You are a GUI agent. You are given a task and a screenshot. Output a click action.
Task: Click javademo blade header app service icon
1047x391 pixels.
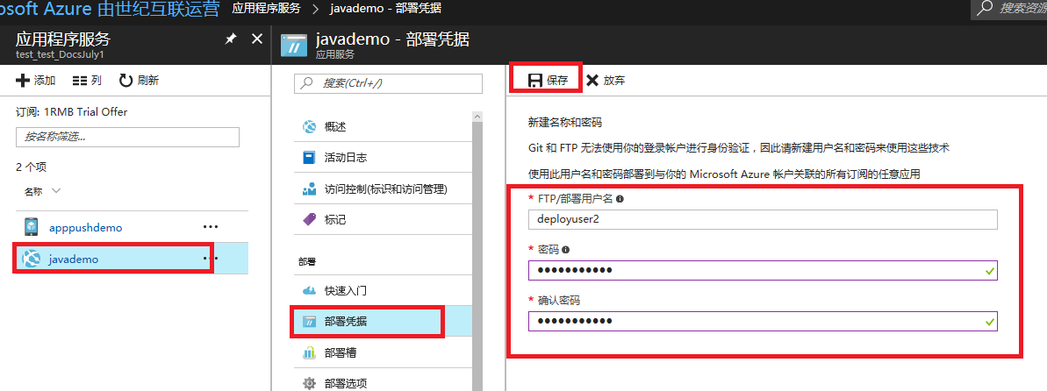pyautogui.click(x=294, y=46)
